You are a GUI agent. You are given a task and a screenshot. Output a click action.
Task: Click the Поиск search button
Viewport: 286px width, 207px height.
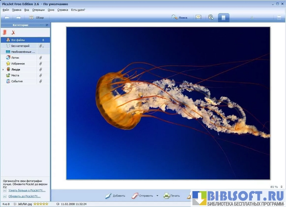(180, 17)
